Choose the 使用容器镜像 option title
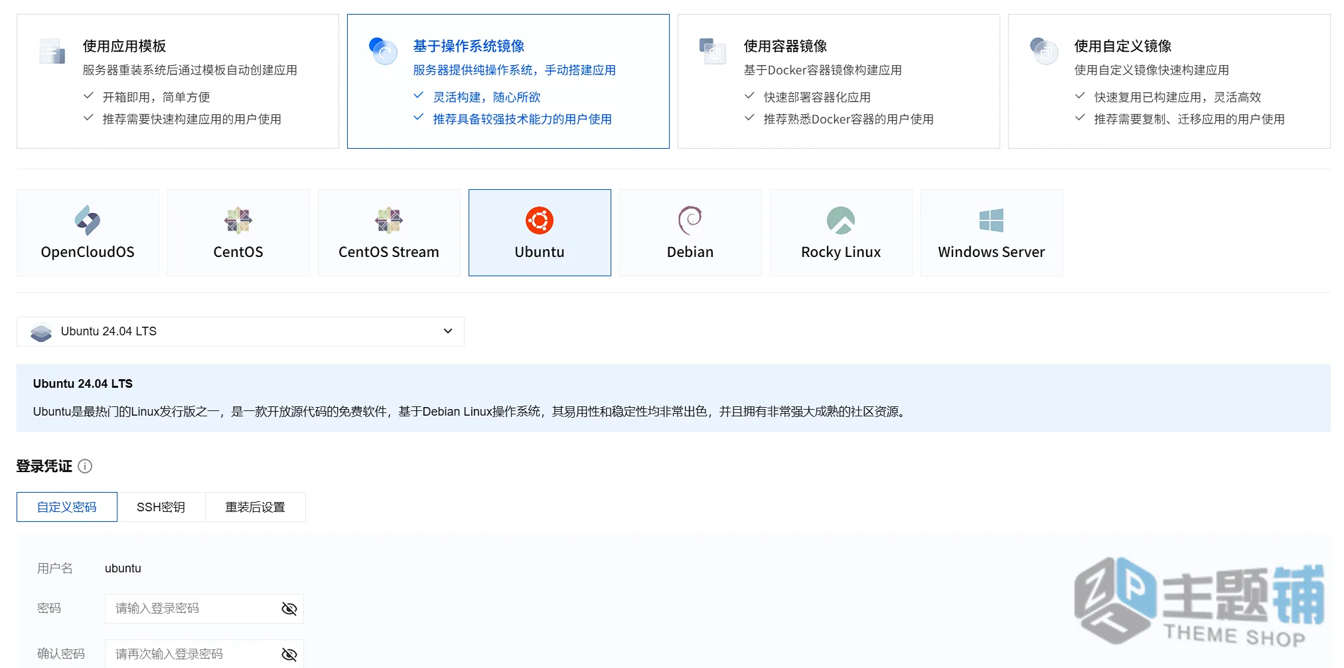This screenshot has width=1344, height=668. pos(785,46)
